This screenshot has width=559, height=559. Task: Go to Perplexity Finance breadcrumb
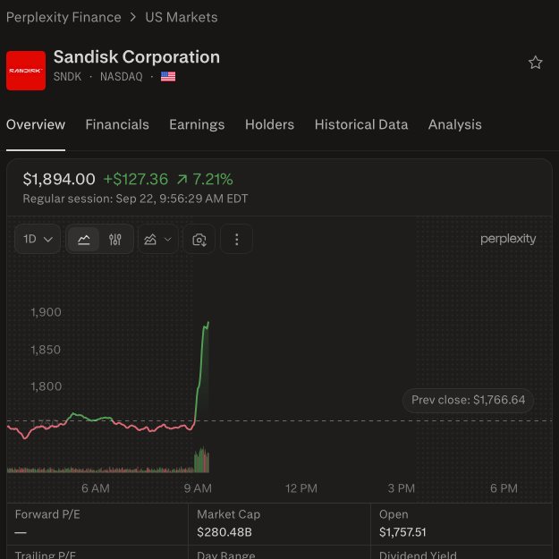pos(64,17)
